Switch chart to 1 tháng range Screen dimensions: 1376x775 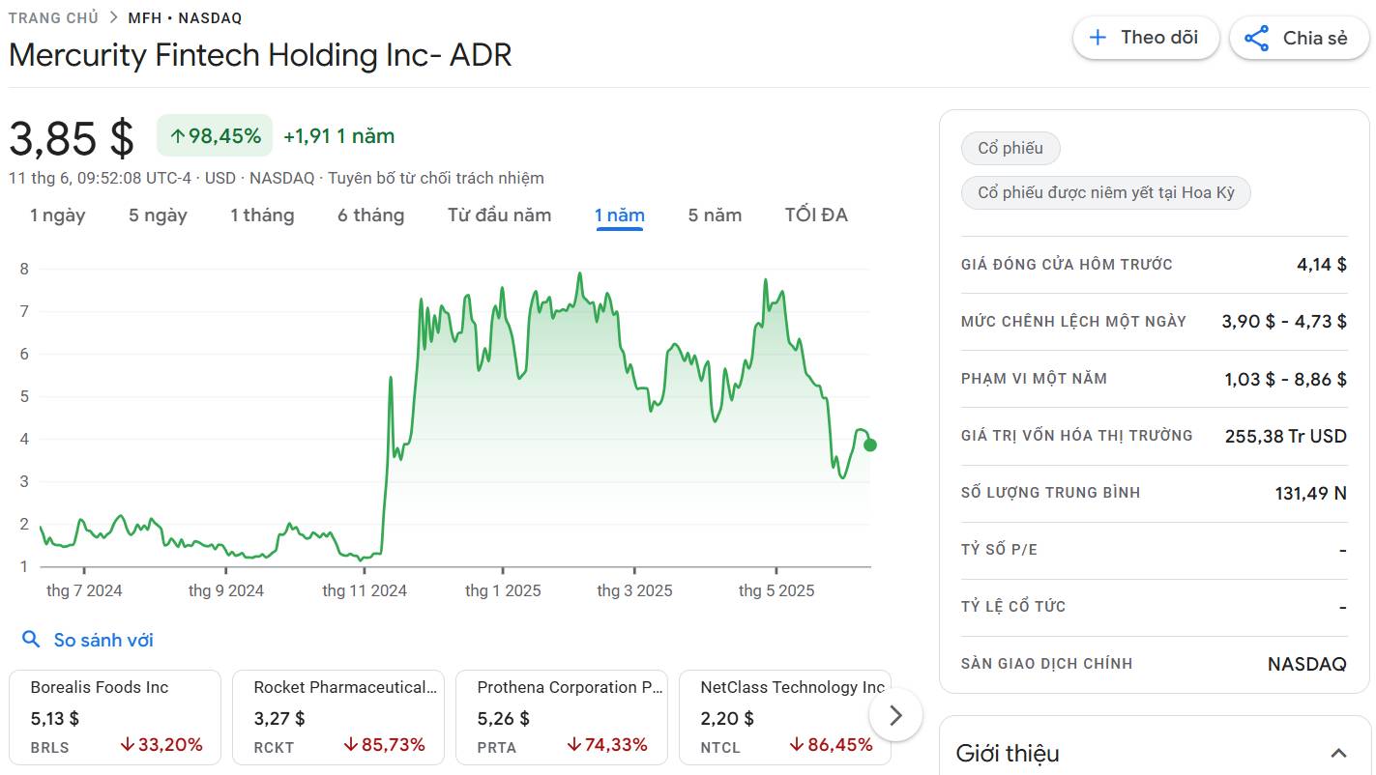point(262,215)
